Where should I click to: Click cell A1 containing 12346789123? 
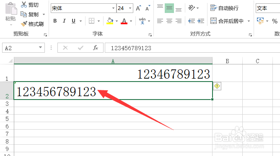(x=113, y=73)
